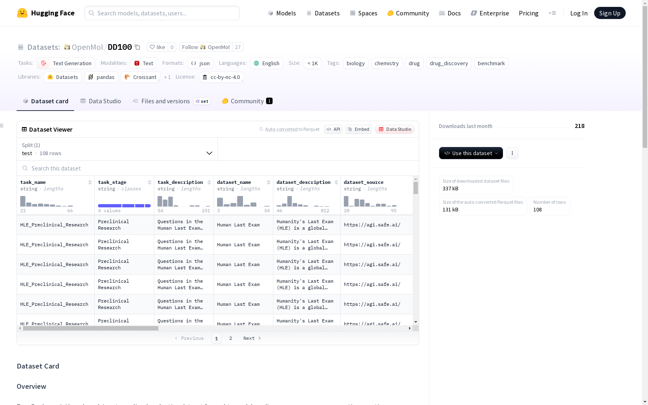Viewport: 648px width, 405px height.
Task: Open the Files and versions tab
Action: click(171, 101)
